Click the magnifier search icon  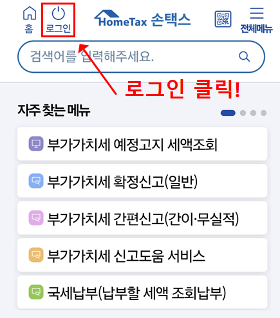244,57
